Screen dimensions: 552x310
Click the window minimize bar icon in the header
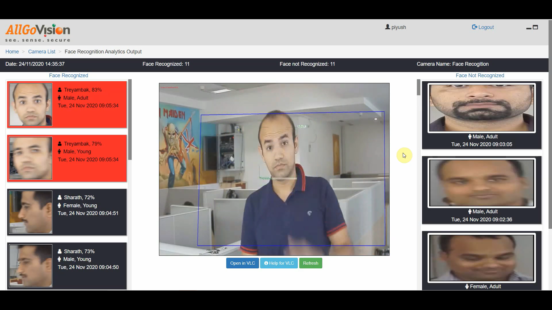529,28
